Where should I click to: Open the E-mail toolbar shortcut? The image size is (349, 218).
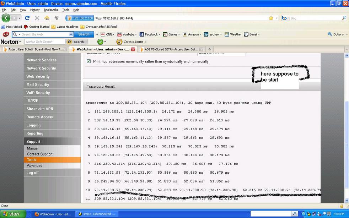(252, 34)
